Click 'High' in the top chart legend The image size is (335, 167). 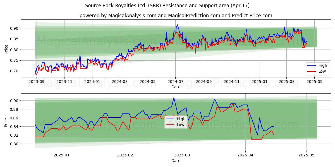322,66
